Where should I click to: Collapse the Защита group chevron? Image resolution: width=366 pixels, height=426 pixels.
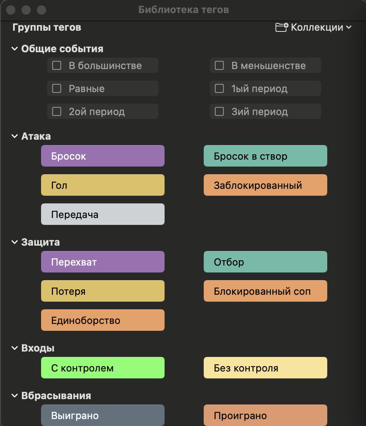click(x=15, y=242)
